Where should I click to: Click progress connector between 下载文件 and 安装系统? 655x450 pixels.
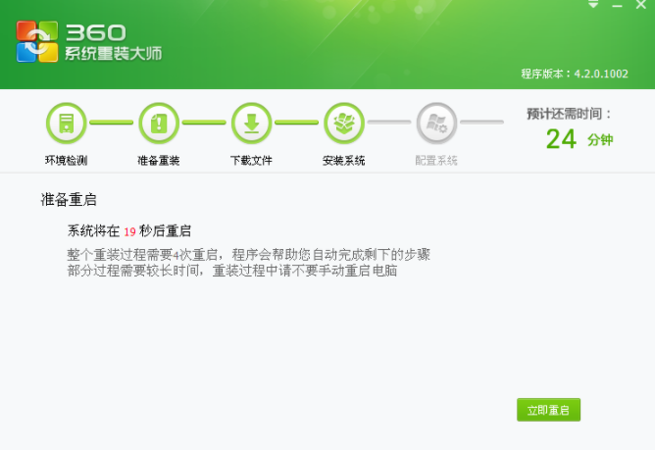(297, 123)
